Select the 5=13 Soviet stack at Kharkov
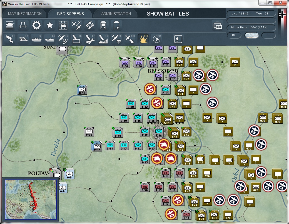 [x=167, y=119]
